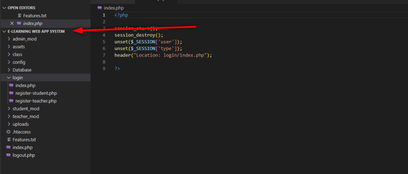Place cursor on unset($_SESSION['type']) line

148,49
